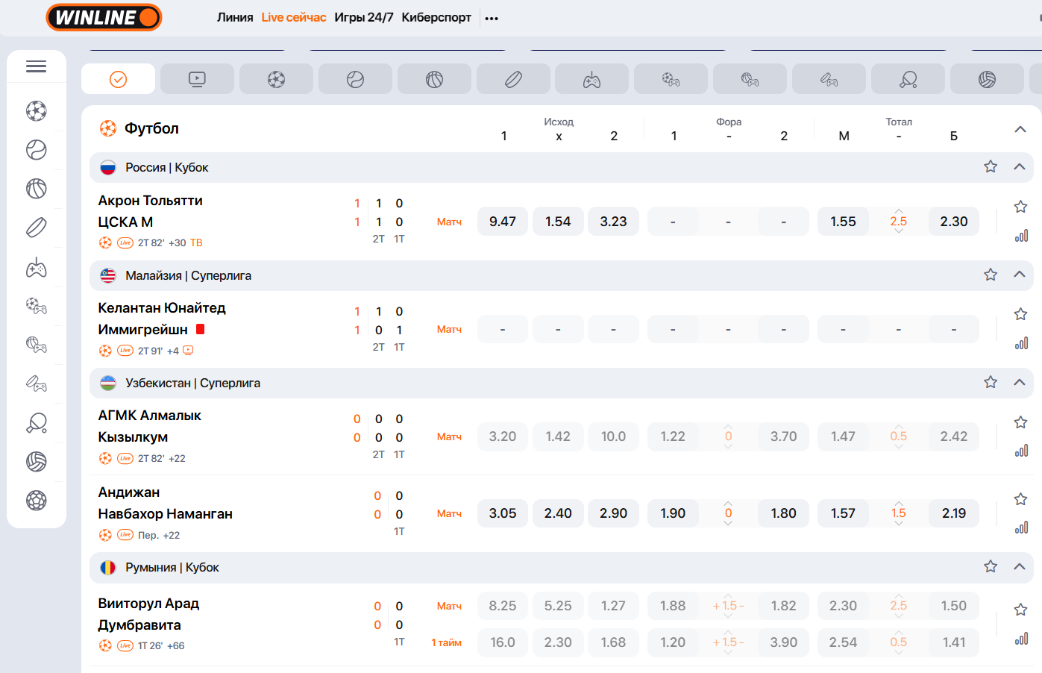The image size is (1042, 673).
Task: Filter by hockey in sport filter bar
Action: tap(513, 79)
